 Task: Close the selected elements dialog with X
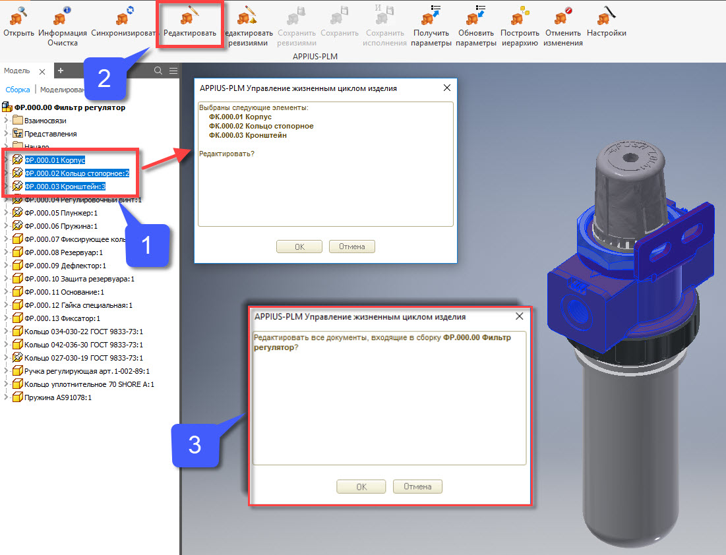click(447, 88)
